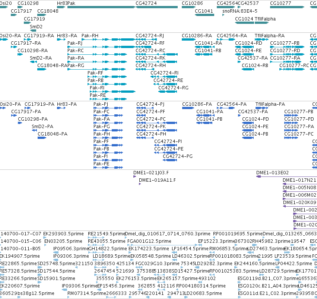Select the CG42724-RJ transcript label
This screenshot has width=317, height=299.
150,36
